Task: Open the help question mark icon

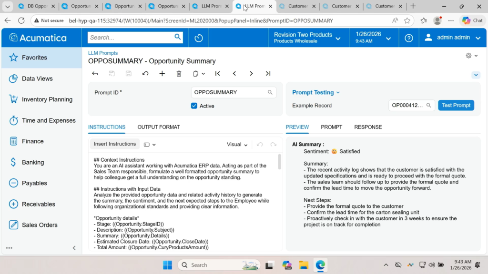Action: tap(408, 38)
